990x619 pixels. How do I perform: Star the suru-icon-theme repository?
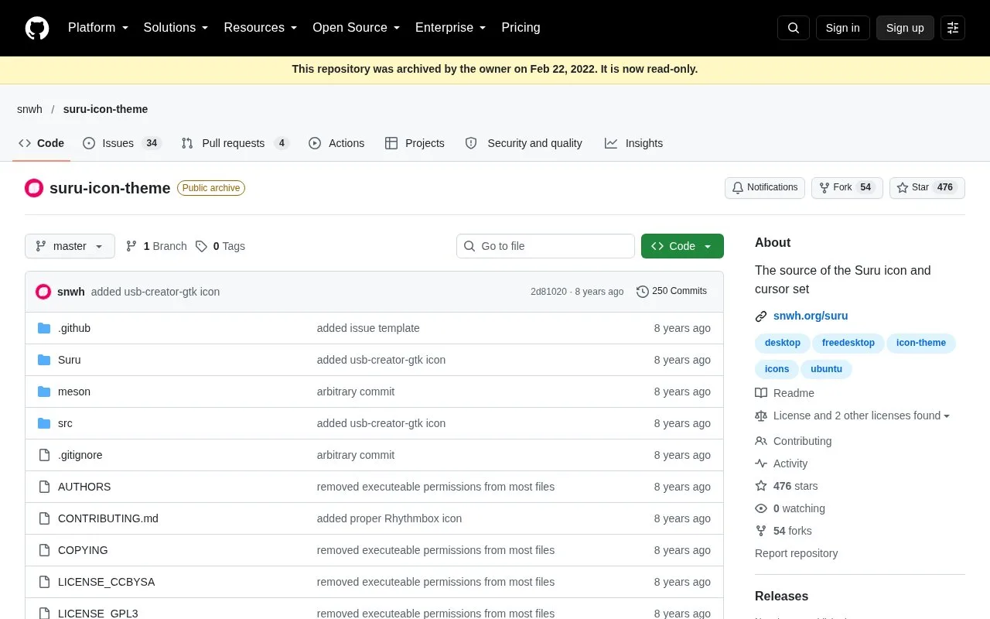tap(927, 187)
